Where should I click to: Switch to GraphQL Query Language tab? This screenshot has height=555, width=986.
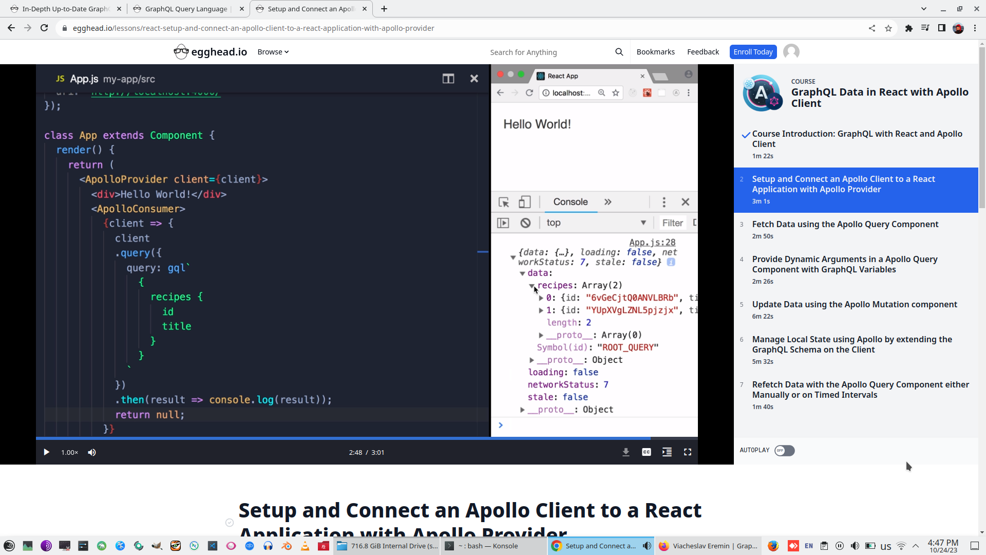click(x=186, y=9)
